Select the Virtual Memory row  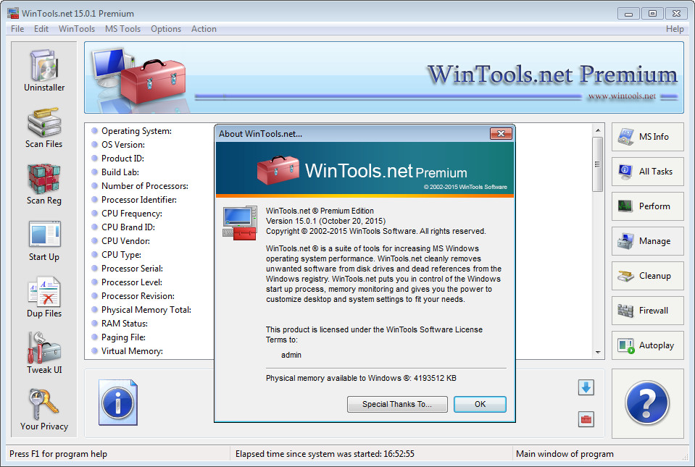pyautogui.click(x=128, y=350)
